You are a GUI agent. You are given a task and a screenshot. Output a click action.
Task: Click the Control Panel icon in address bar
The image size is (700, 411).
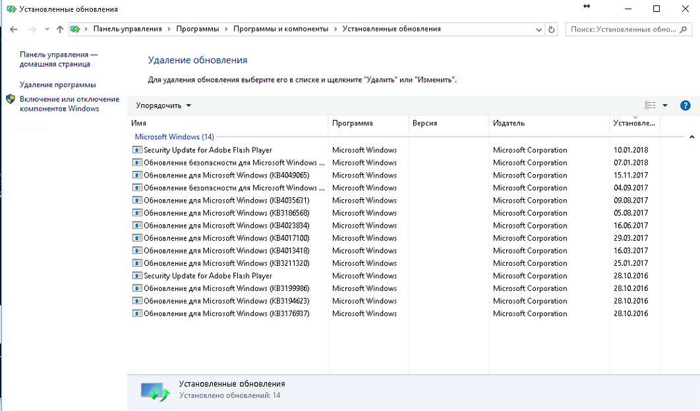click(x=75, y=29)
